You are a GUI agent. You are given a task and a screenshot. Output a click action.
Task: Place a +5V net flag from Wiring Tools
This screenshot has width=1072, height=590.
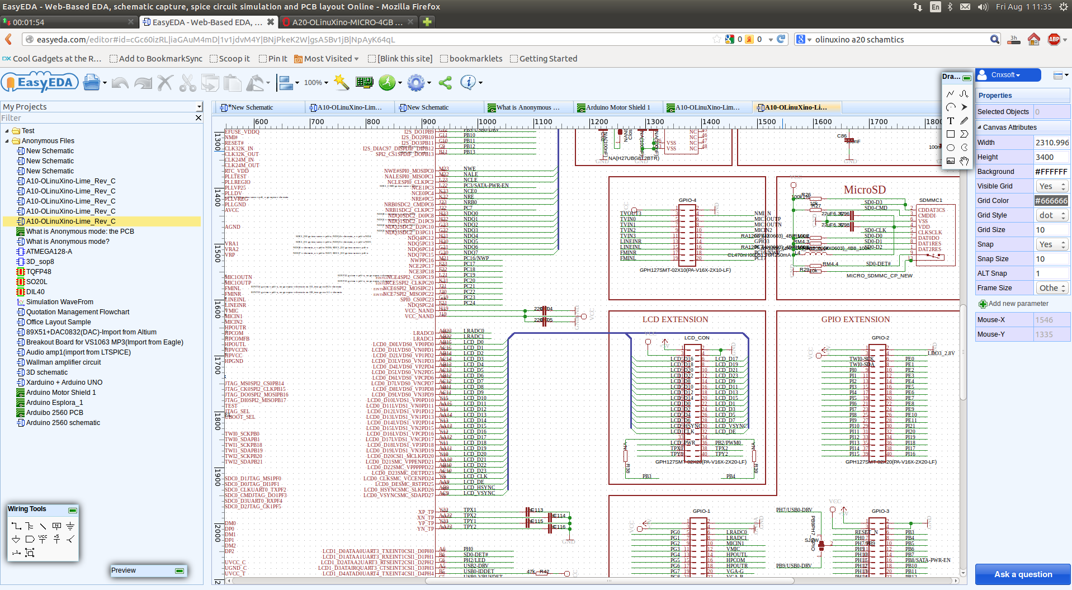[x=56, y=539]
